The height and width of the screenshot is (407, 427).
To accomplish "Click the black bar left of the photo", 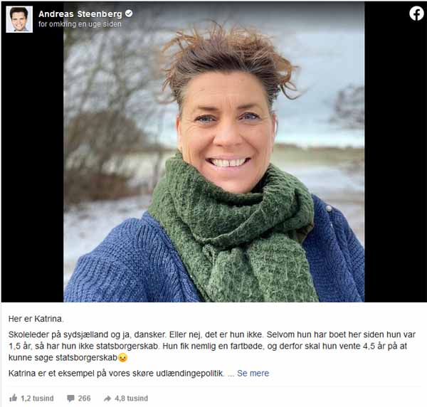I will click(x=33, y=169).
